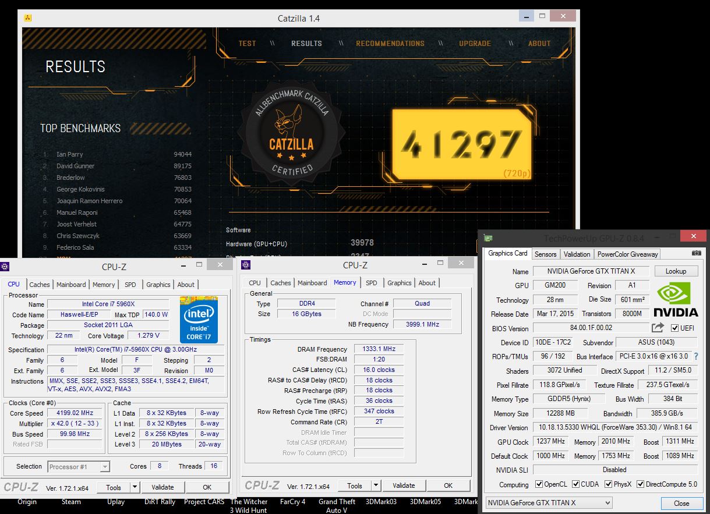
Task: Click OK in CPU-Z Processor window
Action: (x=207, y=487)
